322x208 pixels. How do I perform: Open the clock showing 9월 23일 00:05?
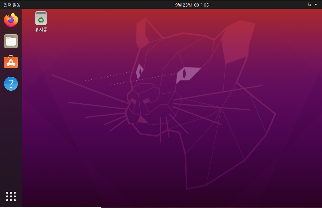click(x=192, y=5)
